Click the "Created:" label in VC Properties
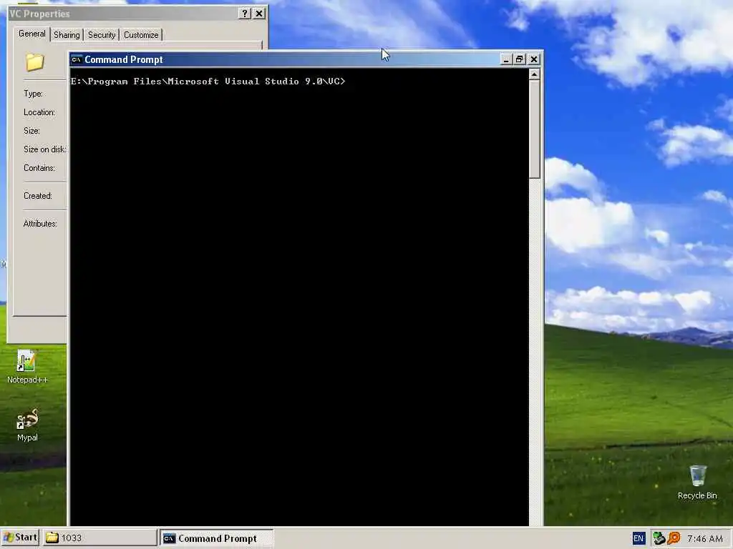This screenshot has height=549, width=733. (x=38, y=196)
